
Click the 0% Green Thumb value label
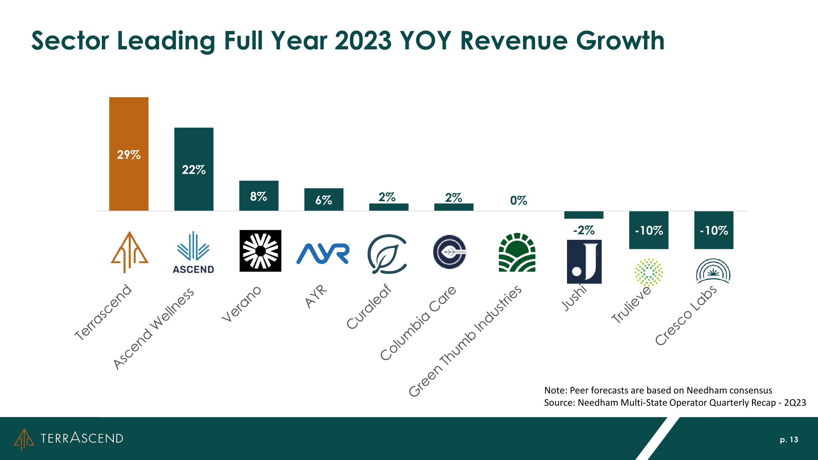click(519, 200)
